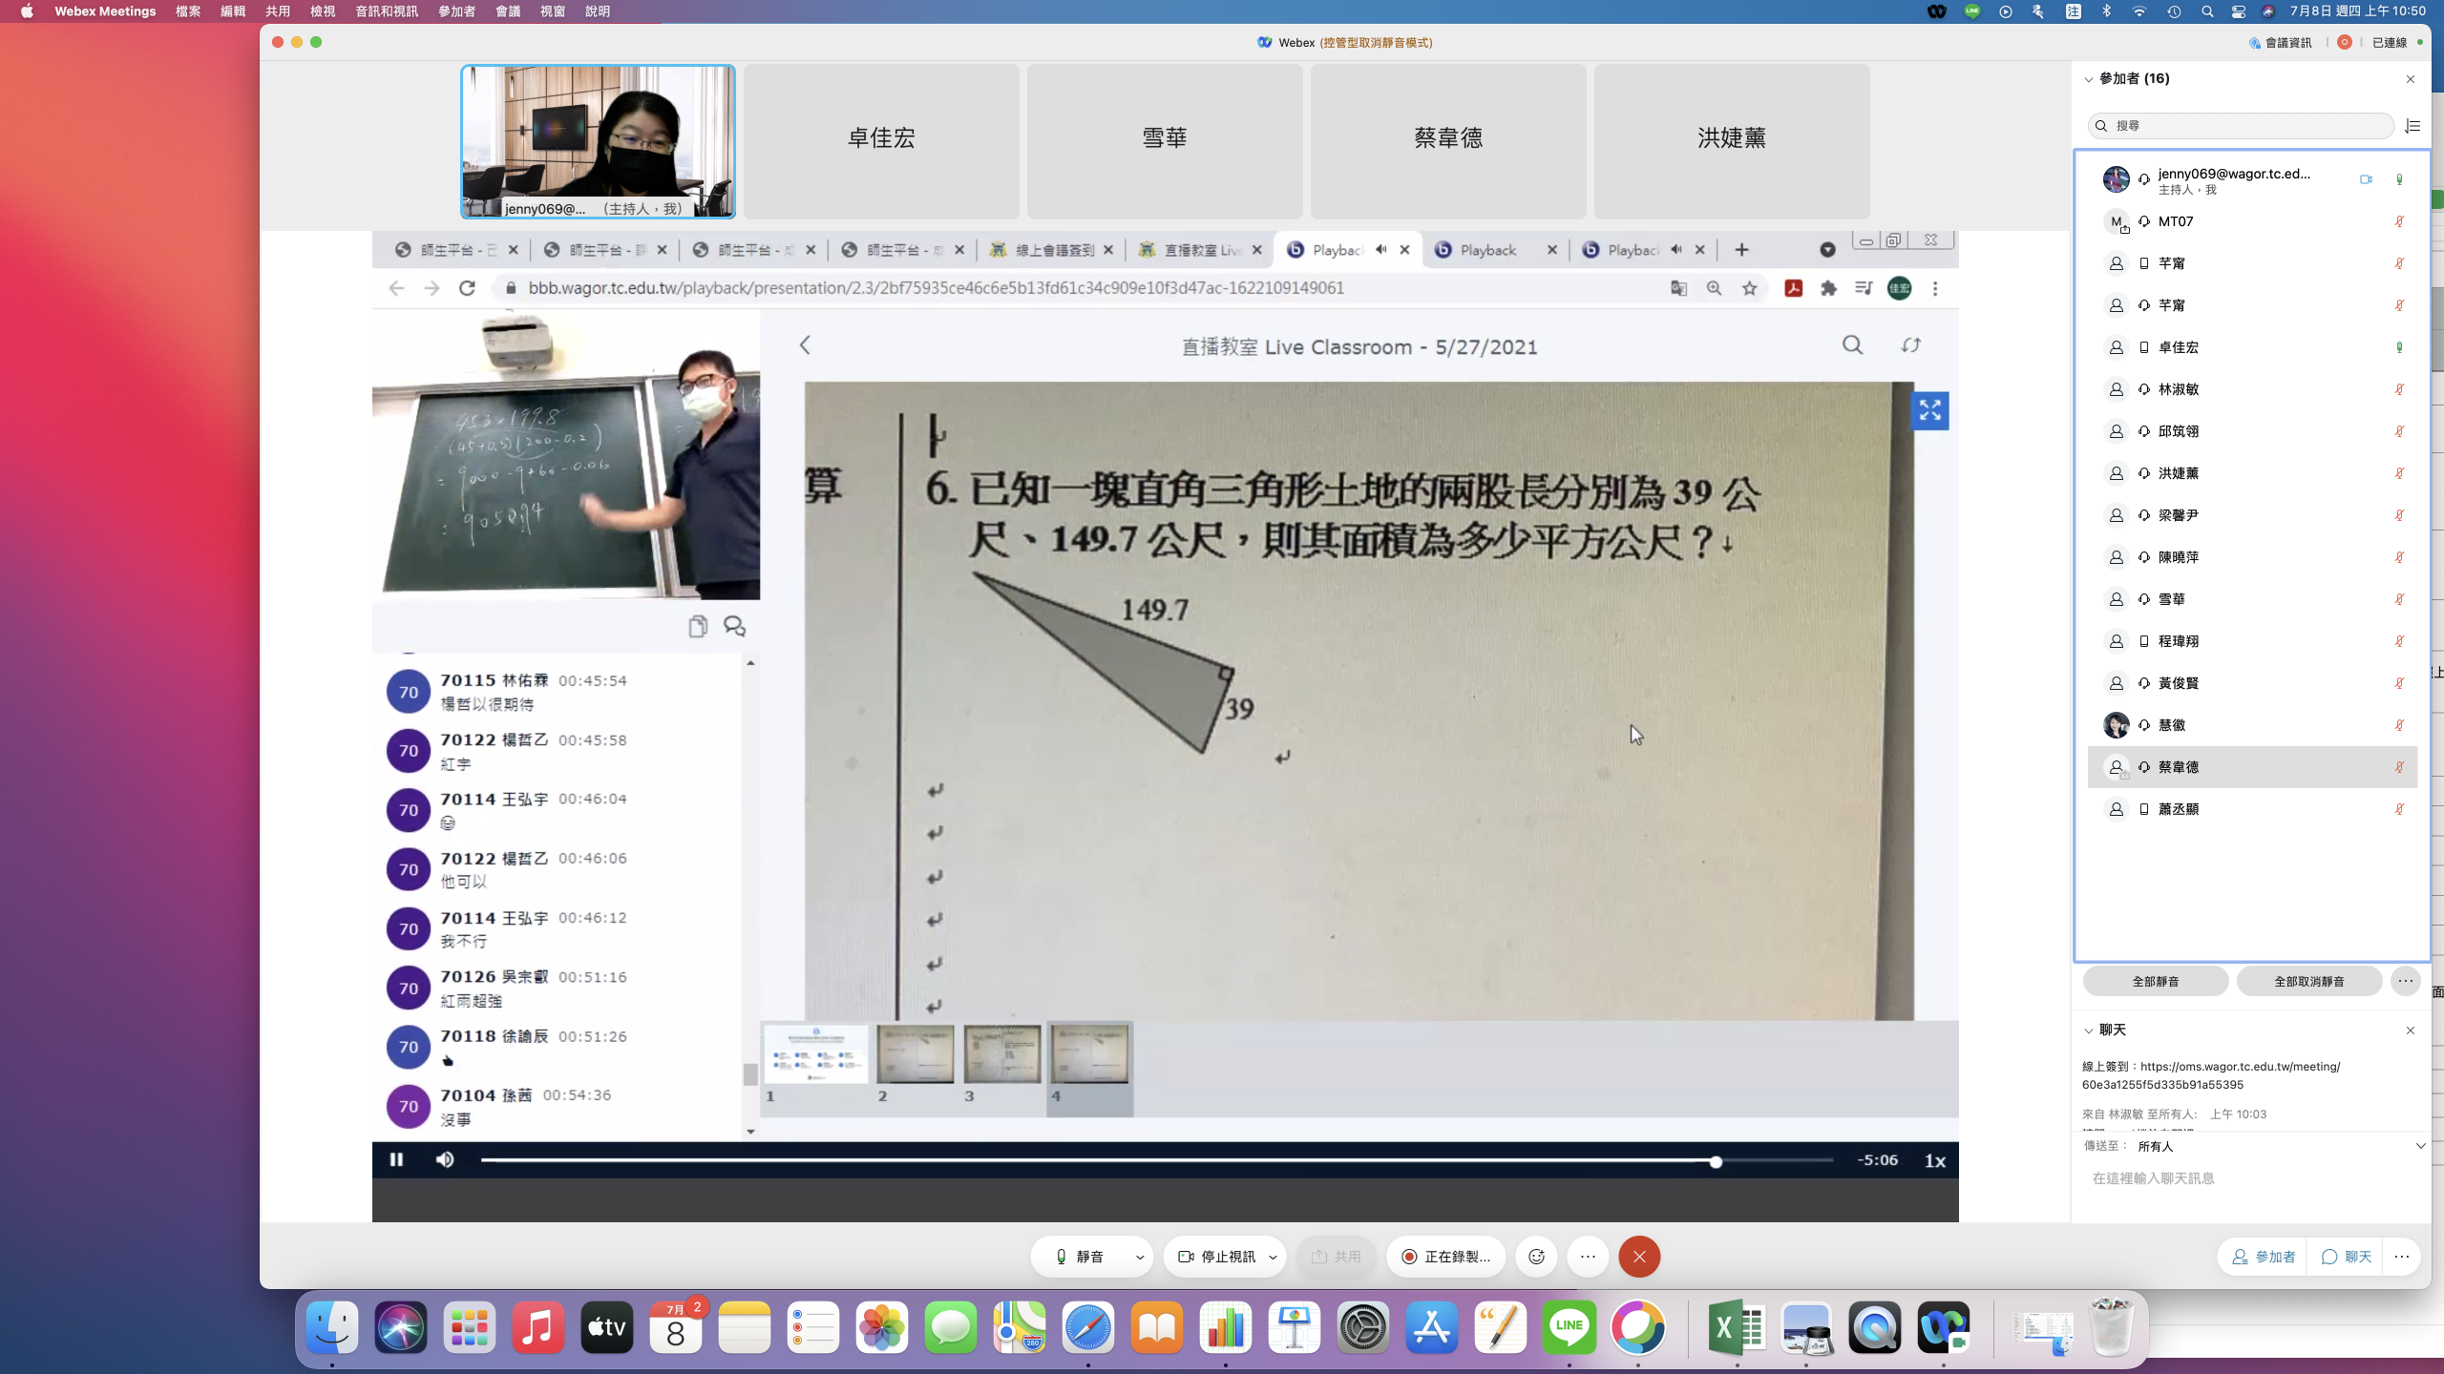
Task: Click the fullscreen icon on the presentation slide
Action: 1929,411
